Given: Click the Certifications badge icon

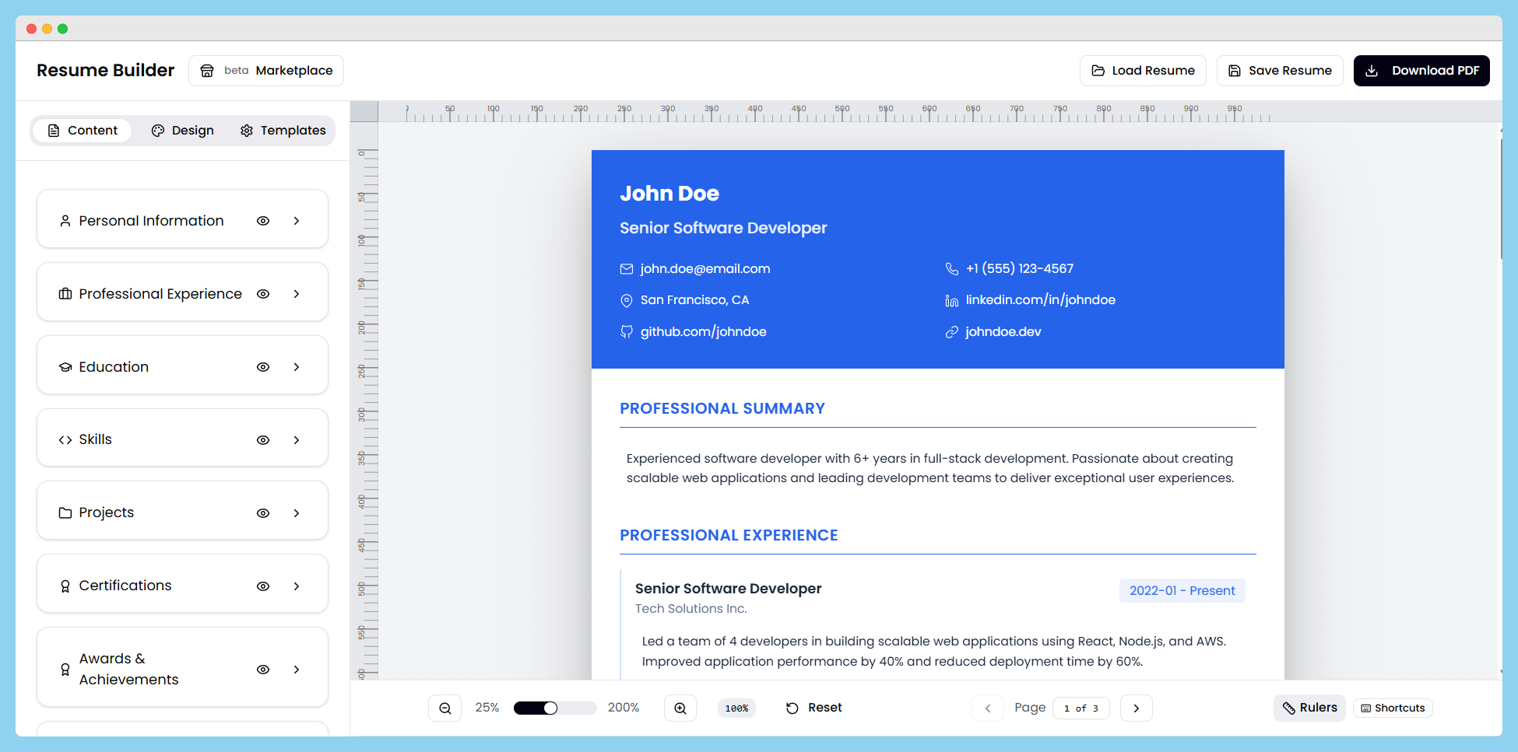Looking at the screenshot, I should pos(65,586).
